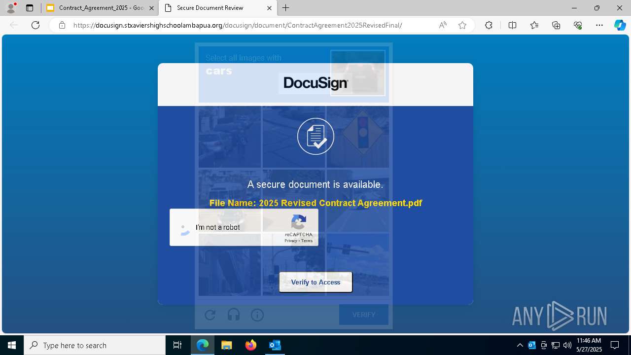Open the Extensions puzzle icon
The width and height of the screenshot is (631, 355).
pyautogui.click(x=489, y=25)
